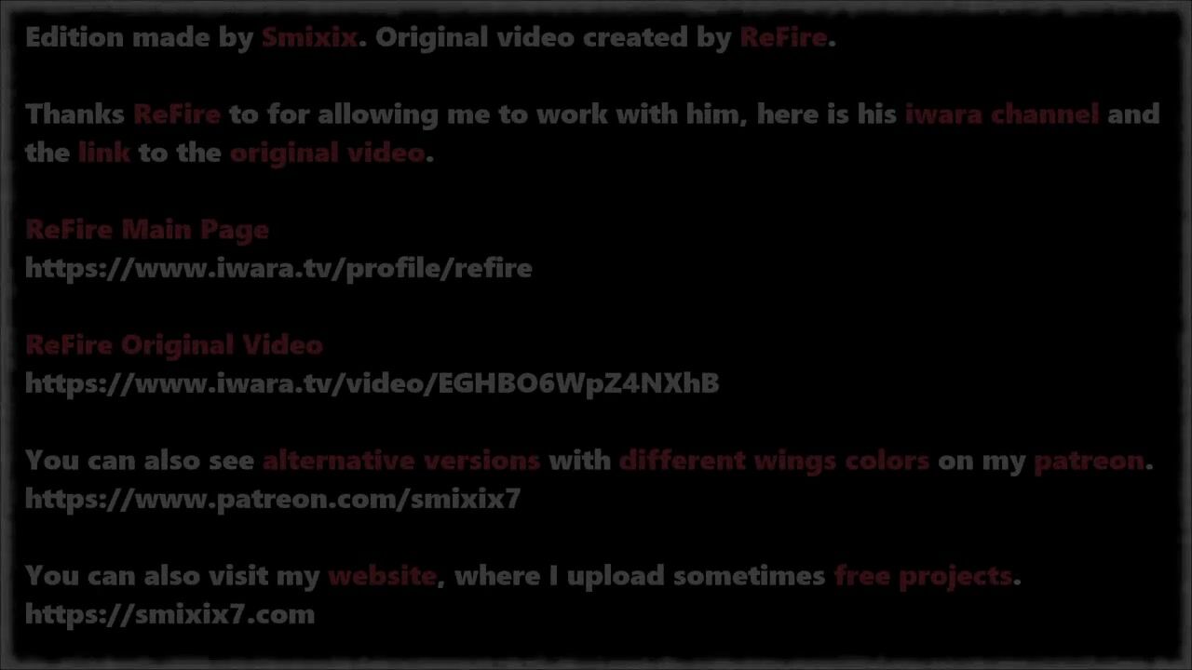
Task: Select the 'ReFire Main Page' heading
Action: coord(147,230)
